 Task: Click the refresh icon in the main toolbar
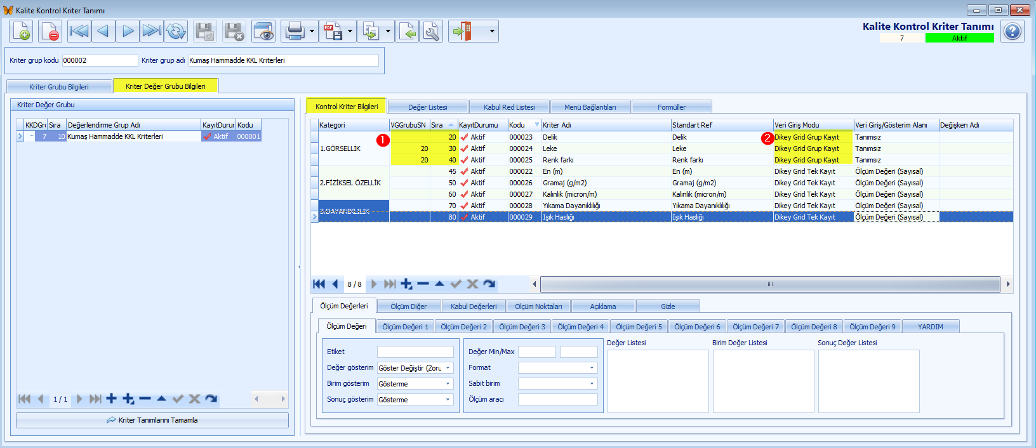click(176, 31)
